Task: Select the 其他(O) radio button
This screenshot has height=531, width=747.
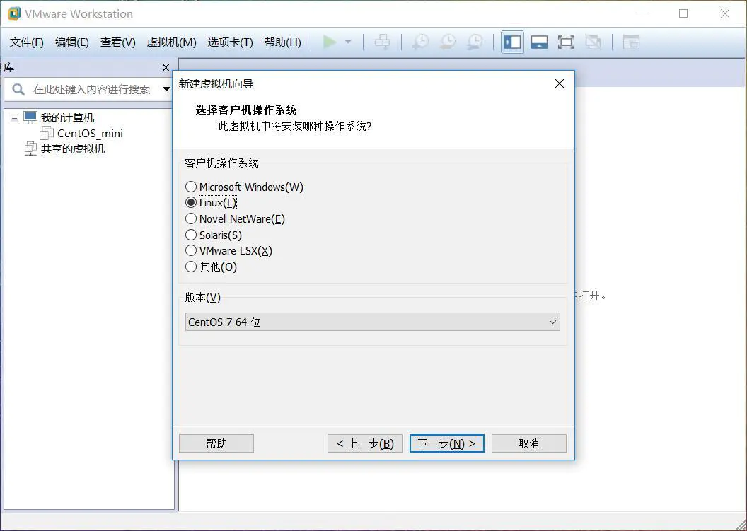Action: (x=190, y=267)
